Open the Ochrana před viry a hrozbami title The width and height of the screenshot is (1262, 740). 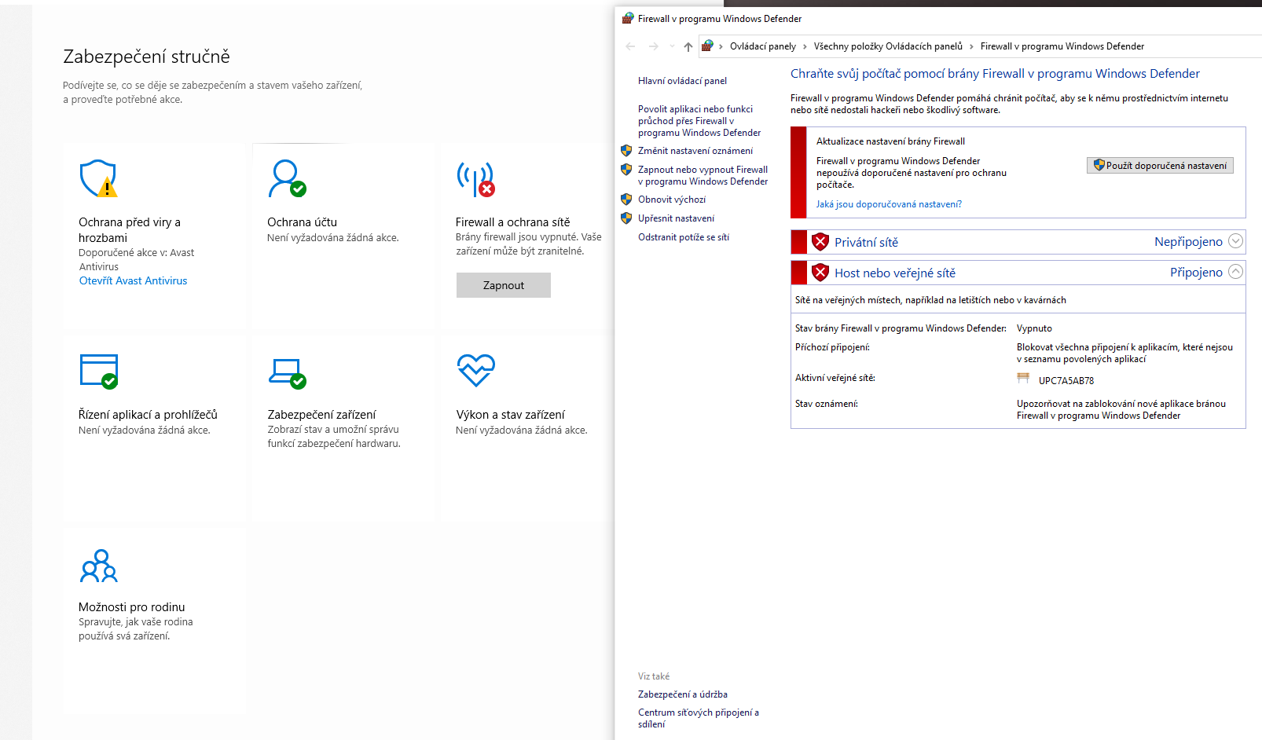point(130,229)
